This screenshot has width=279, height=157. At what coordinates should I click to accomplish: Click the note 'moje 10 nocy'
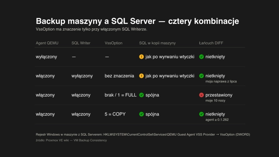[x=215, y=101]
